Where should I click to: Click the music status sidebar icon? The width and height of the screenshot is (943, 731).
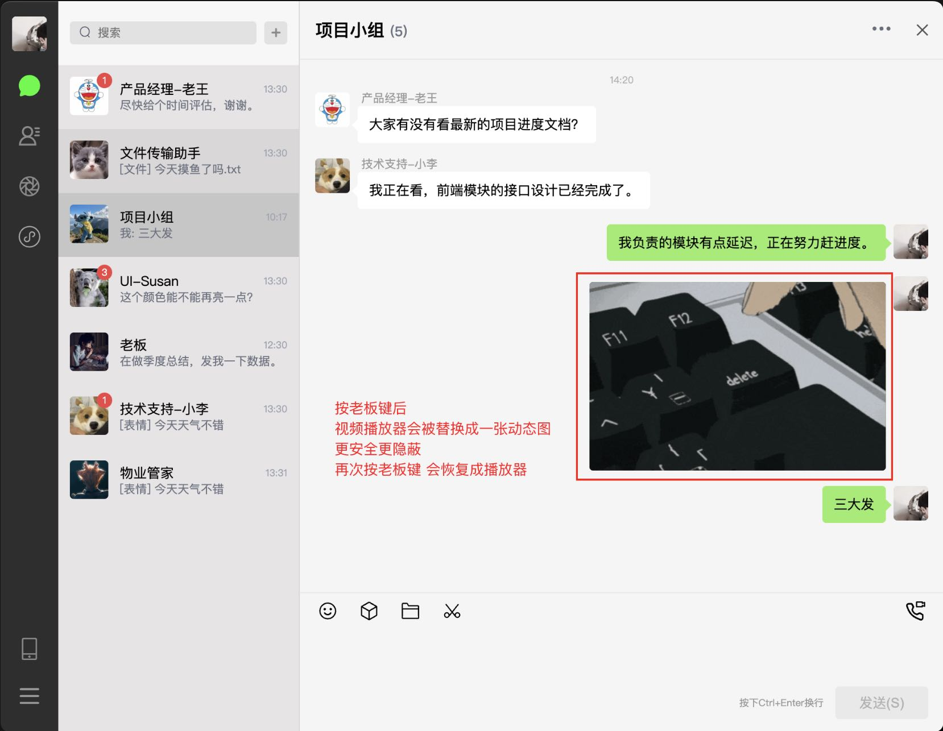pyautogui.click(x=29, y=237)
